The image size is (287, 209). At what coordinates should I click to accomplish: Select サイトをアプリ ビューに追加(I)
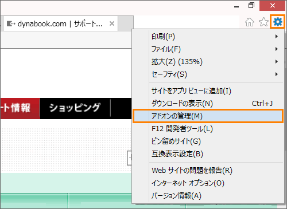click(208, 91)
